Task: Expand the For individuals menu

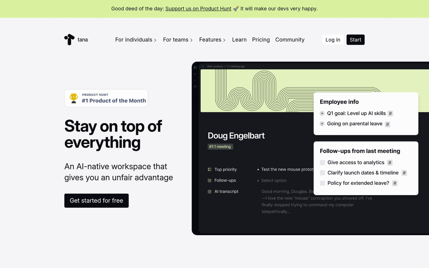Action: 135,40
